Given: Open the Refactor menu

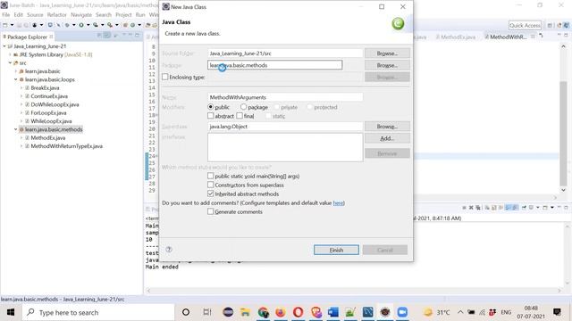Looking at the screenshot, I should coord(57,14).
